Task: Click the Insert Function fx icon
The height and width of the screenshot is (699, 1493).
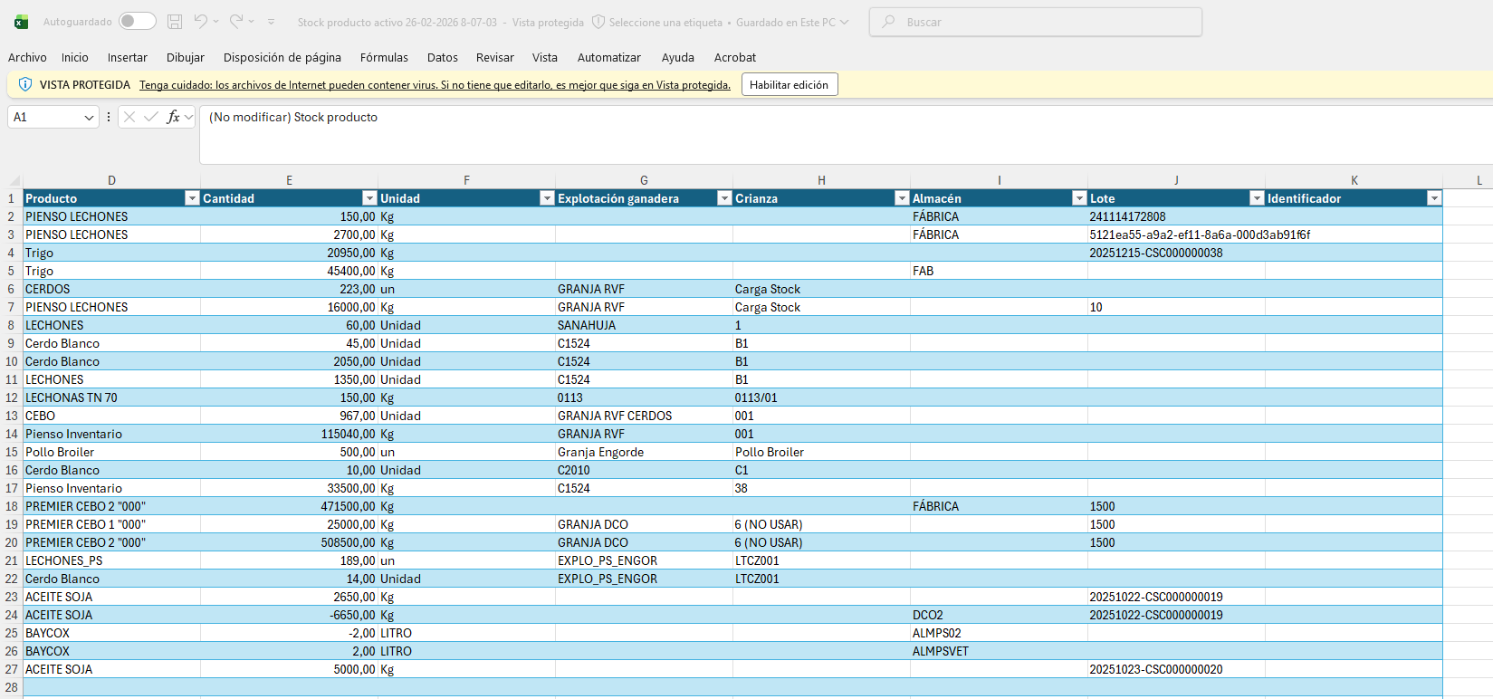Action: [173, 117]
